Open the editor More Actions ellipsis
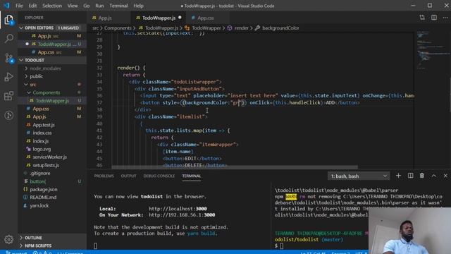Screen dimensions: 451x254 [x=445, y=18]
